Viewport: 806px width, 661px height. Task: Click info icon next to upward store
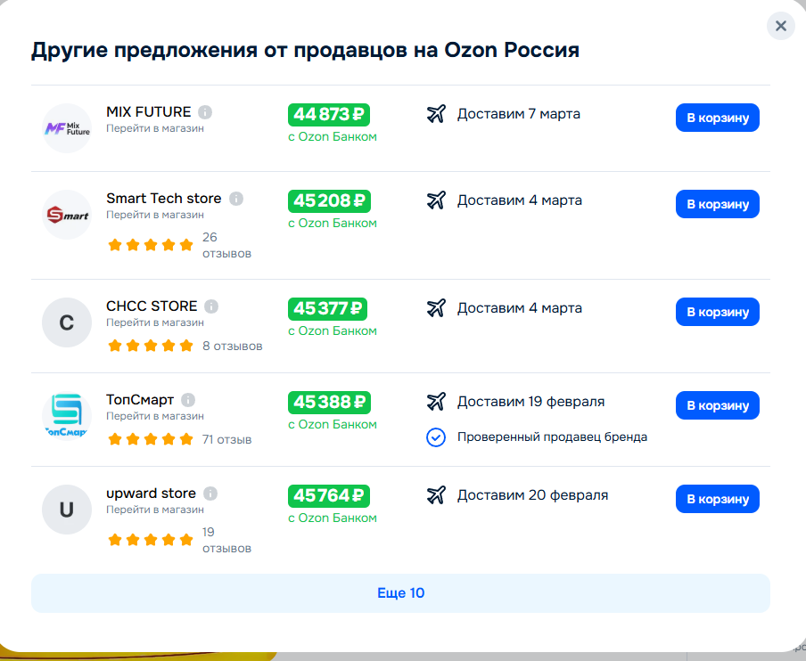210,494
